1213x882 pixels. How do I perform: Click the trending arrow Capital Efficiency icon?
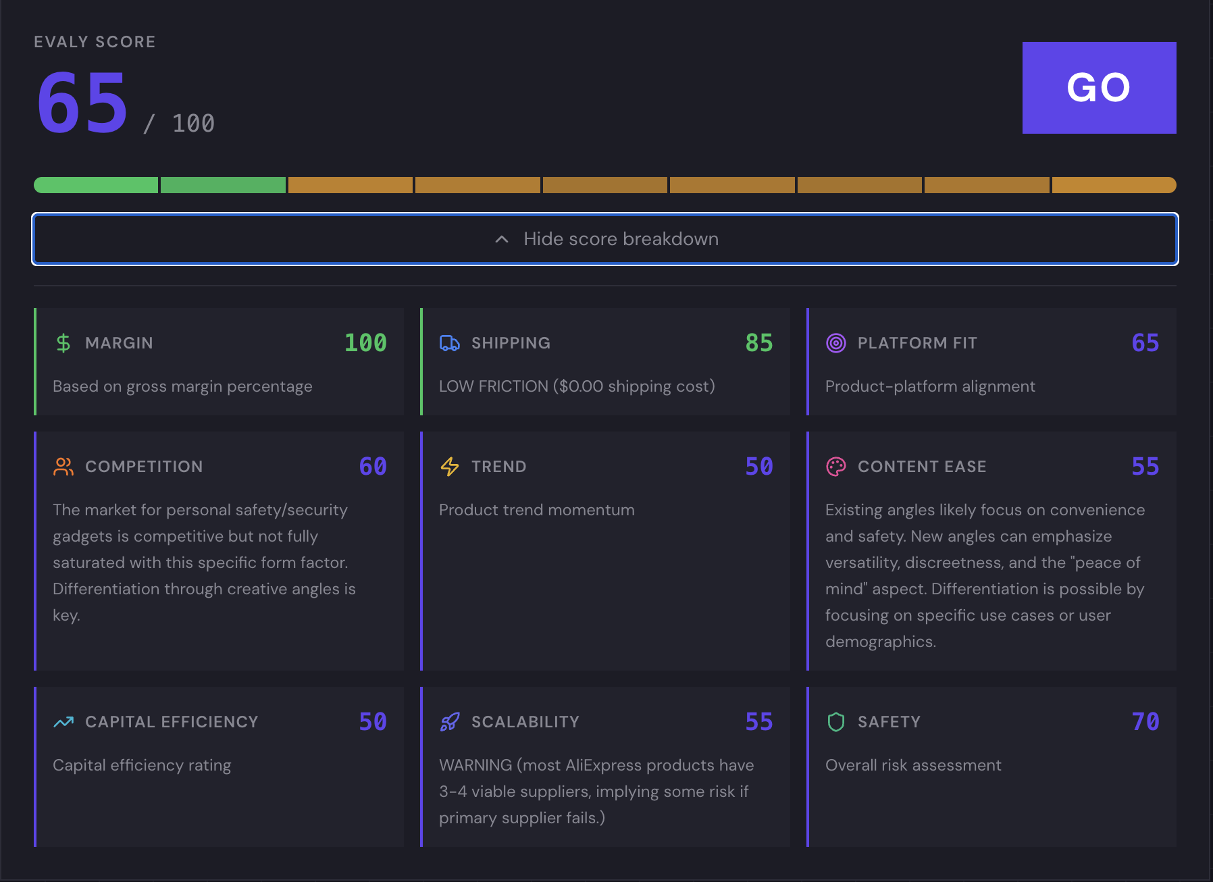click(x=63, y=721)
